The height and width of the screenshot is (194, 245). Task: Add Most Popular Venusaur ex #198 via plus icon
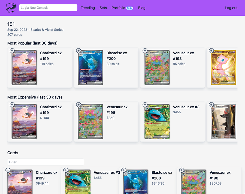point(145,50)
